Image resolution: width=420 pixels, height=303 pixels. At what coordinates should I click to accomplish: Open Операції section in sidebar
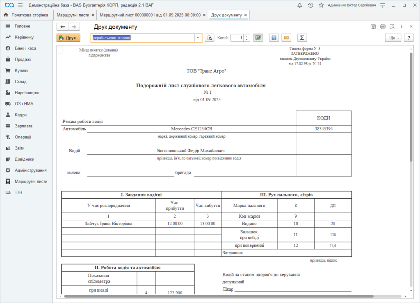(x=26, y=137)
